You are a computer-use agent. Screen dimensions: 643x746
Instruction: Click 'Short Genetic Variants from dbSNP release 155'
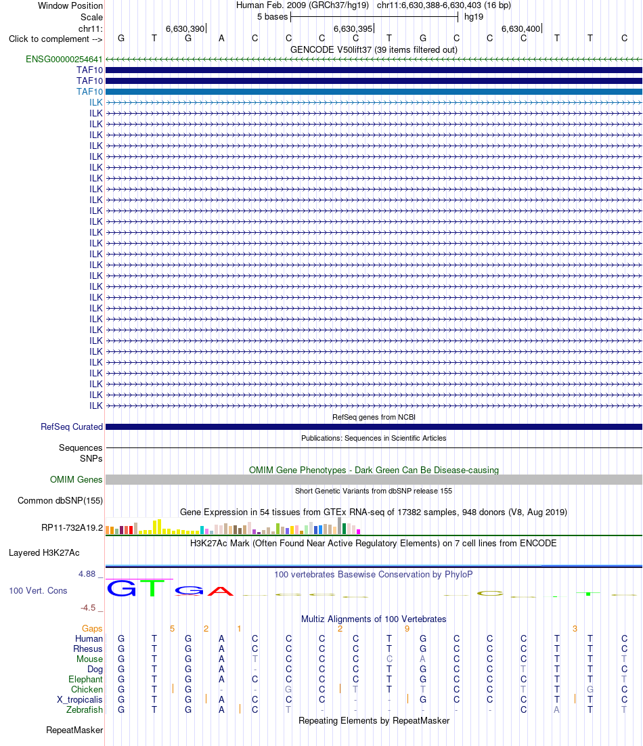374,491
